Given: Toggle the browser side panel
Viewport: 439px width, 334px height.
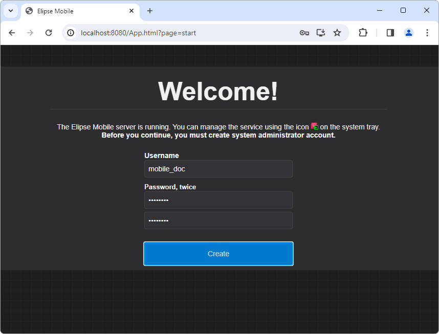Looking at the screenshot, I should (x=390, y=33).
